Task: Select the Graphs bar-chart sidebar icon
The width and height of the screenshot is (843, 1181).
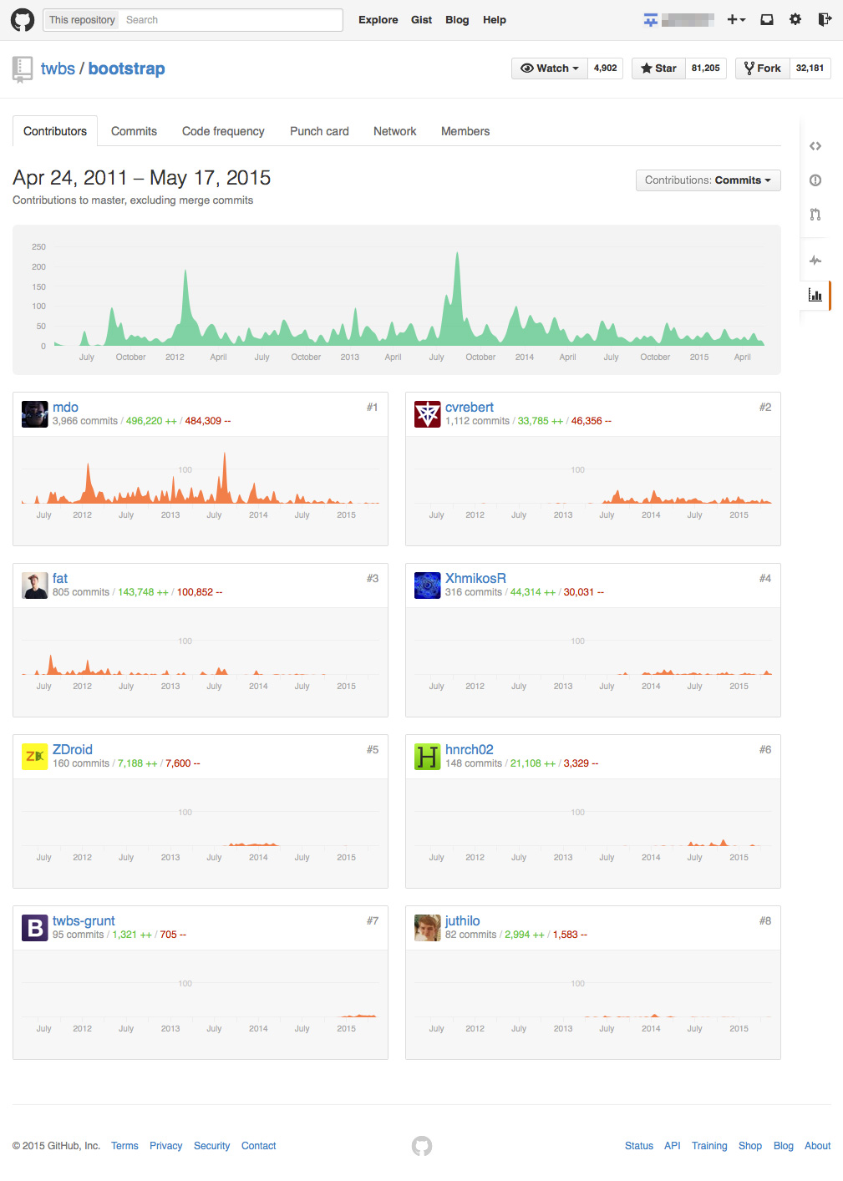Action: (815, 295)
